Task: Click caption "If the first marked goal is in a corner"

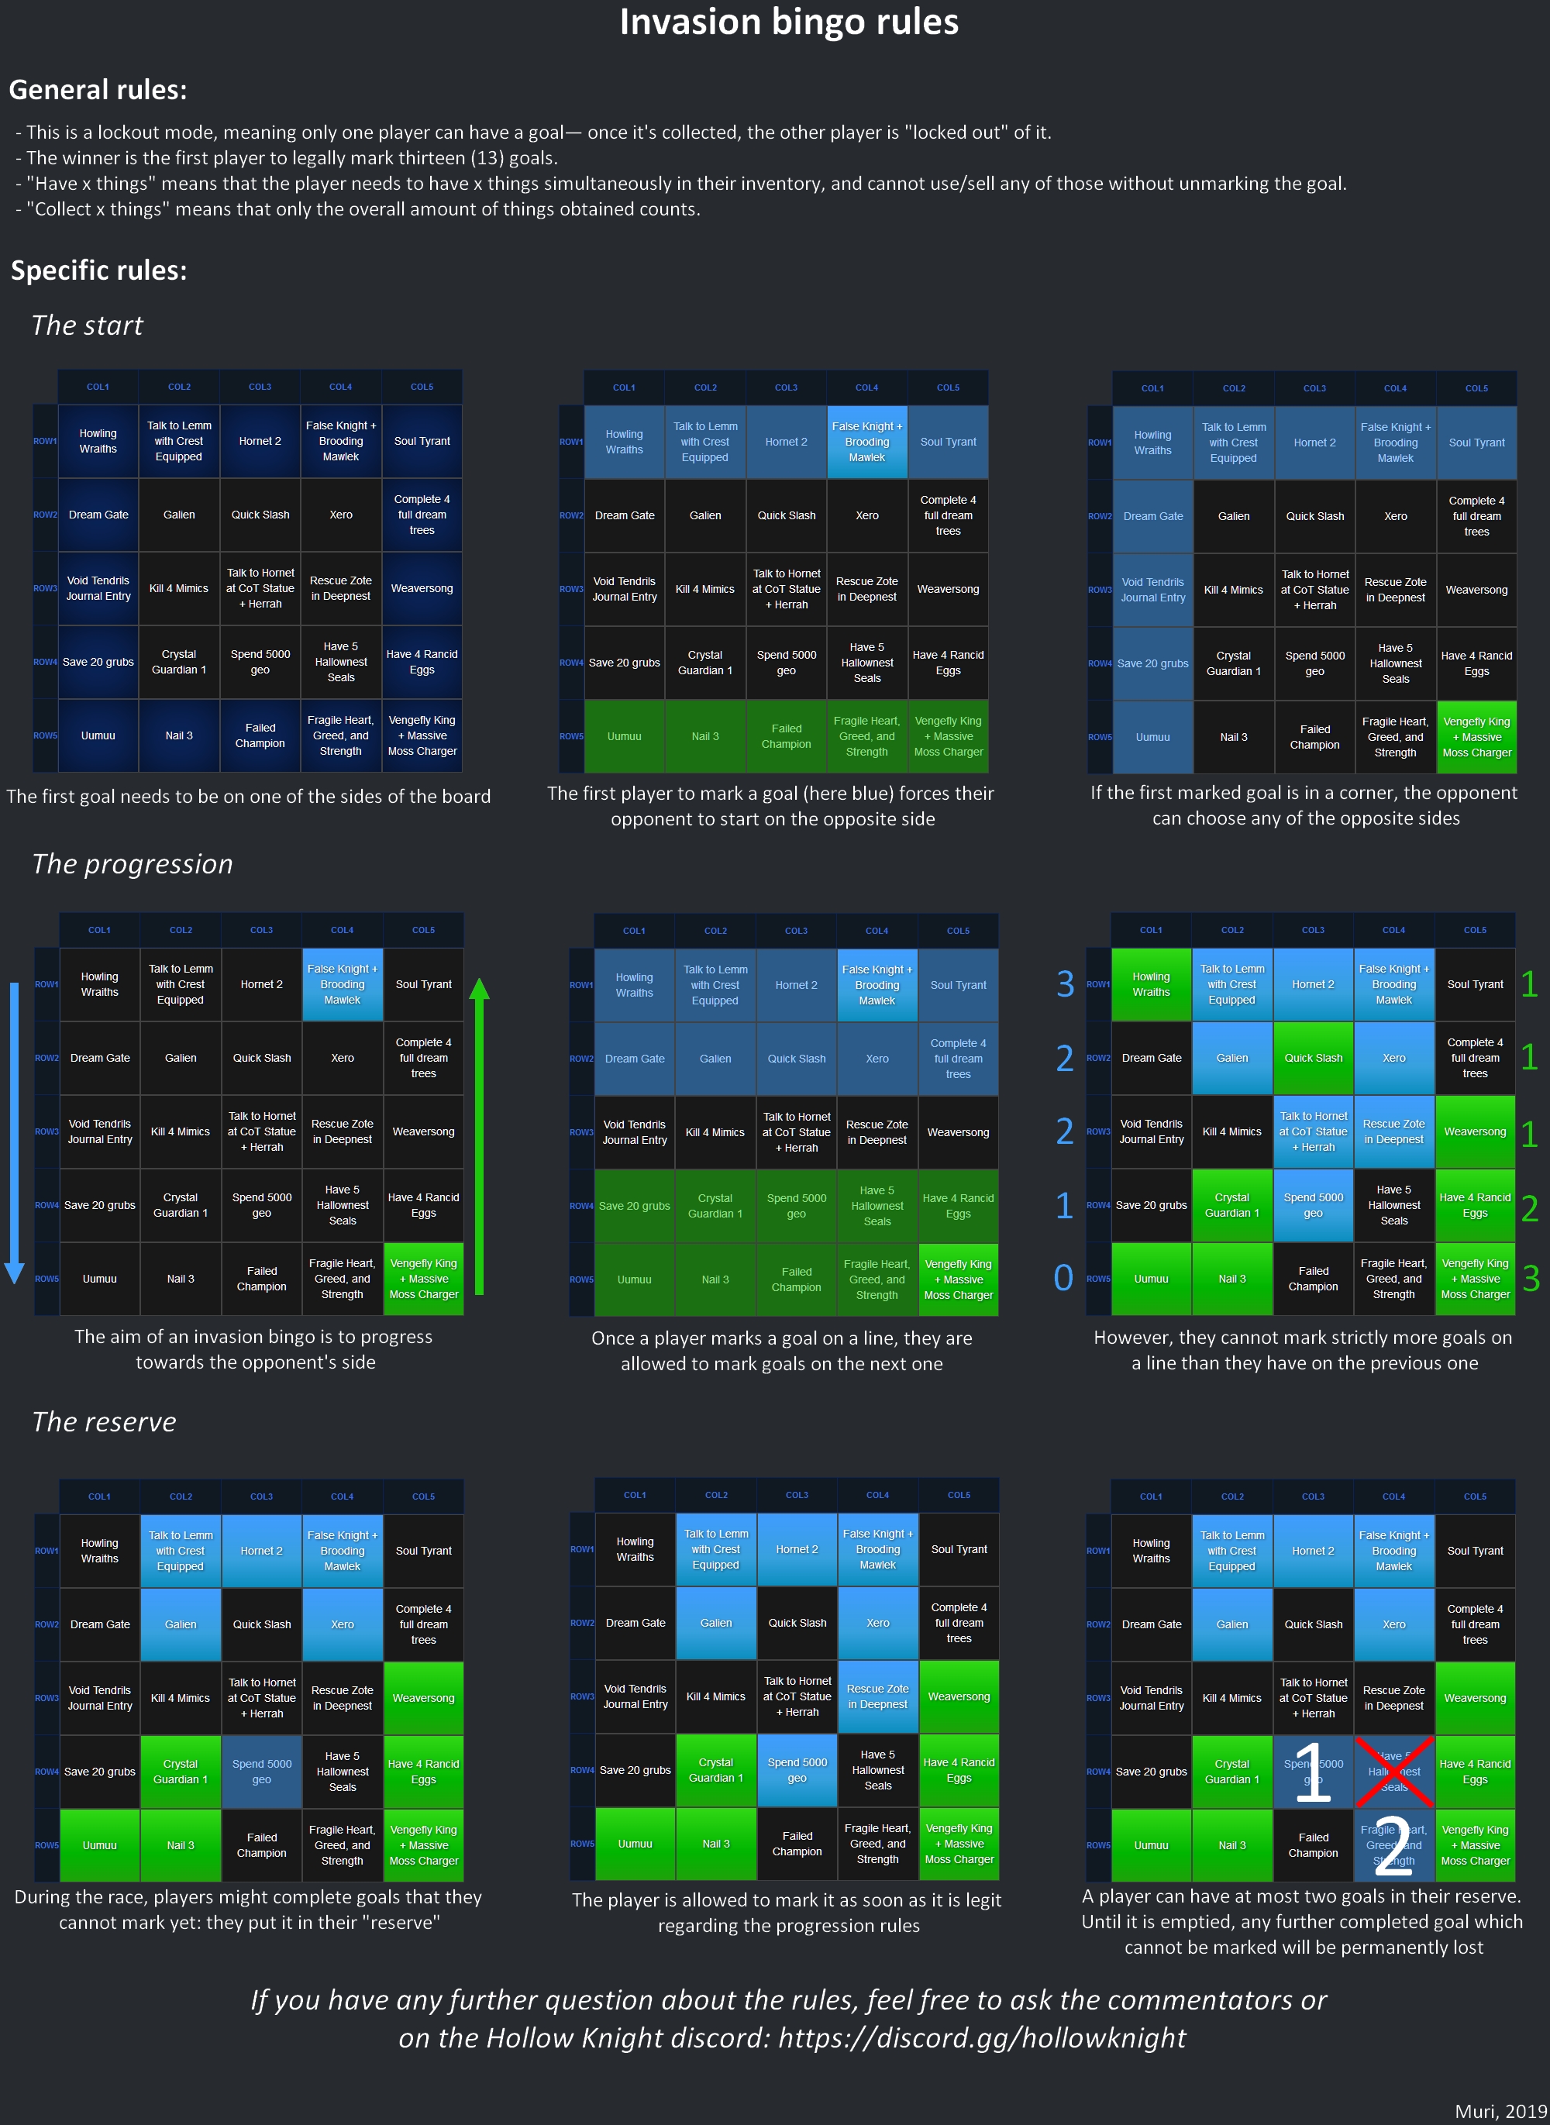Action: click(x=1304, y=805)
